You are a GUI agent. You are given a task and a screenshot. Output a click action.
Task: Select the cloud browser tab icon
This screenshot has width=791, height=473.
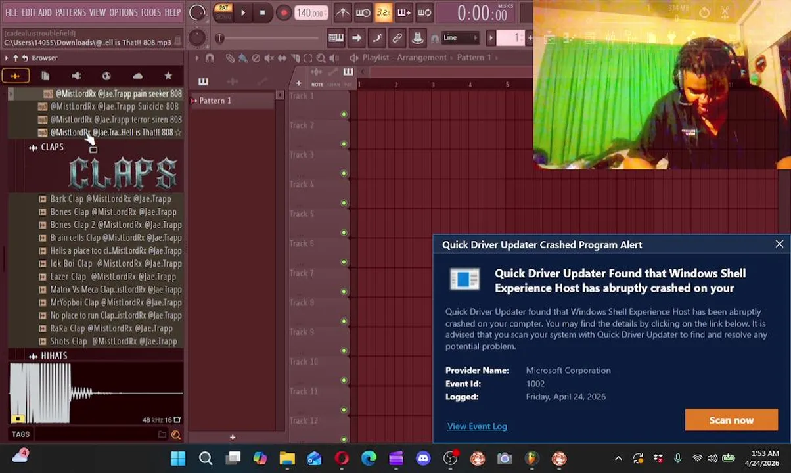pyautogui.click(x=137, y=76)
